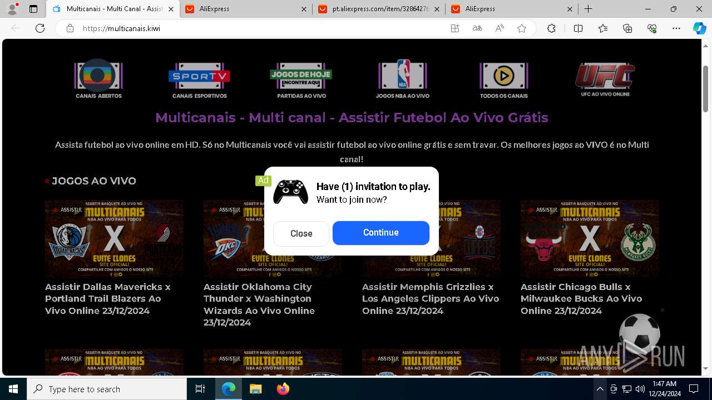The width and height of the screenshot is (712, 400).
Task: Open the browser apps grid icon
Action: coord(455,28)
